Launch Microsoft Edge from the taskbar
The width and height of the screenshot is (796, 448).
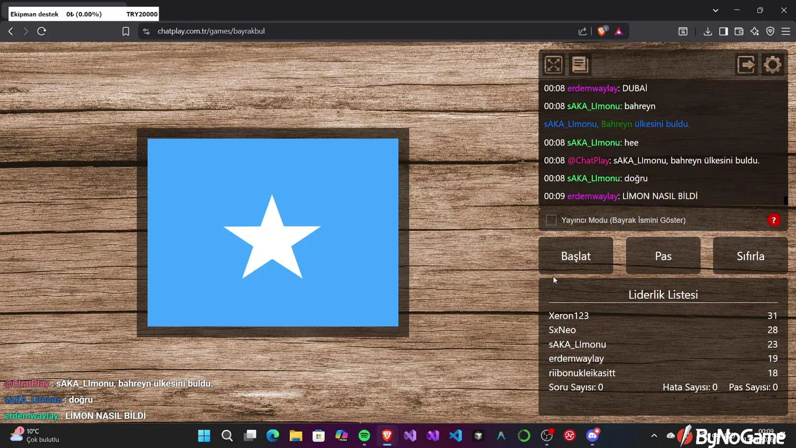[273, 436]
